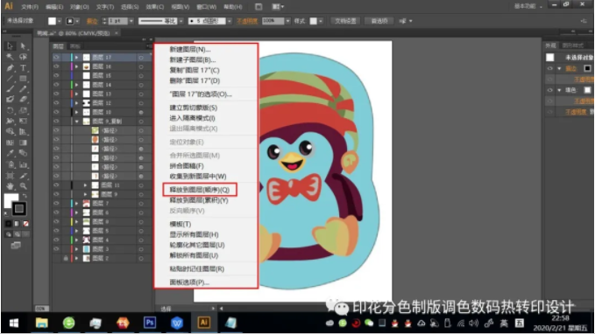Viewport: 595px width, 334px height.
Task: Choose 新建子图层(B)... menu entry
Action: pyautogui.click(x=193, y=59)
